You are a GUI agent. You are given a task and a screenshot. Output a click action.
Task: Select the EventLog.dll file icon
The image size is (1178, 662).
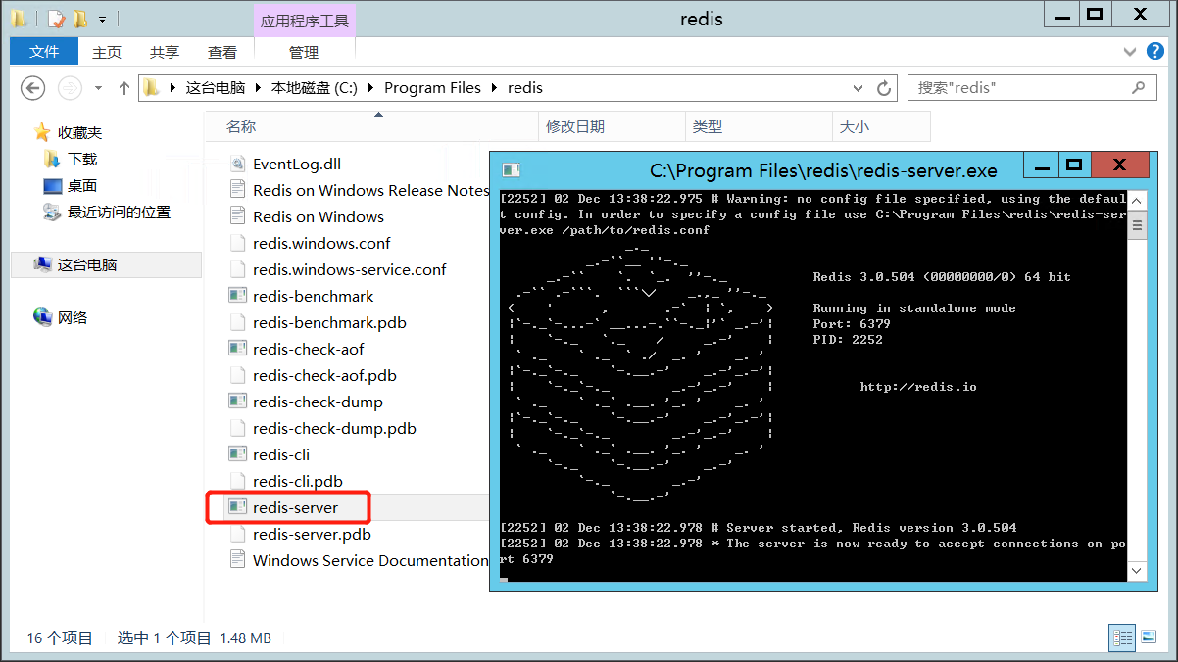[x=238, y=164]
